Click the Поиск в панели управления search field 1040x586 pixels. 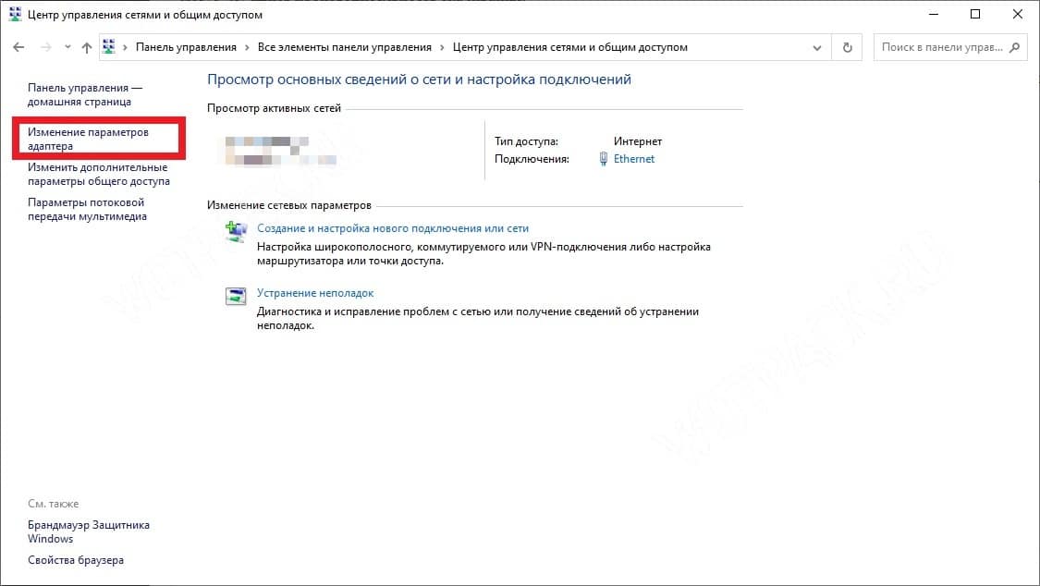pyautogui.click(x=939, y=47)
